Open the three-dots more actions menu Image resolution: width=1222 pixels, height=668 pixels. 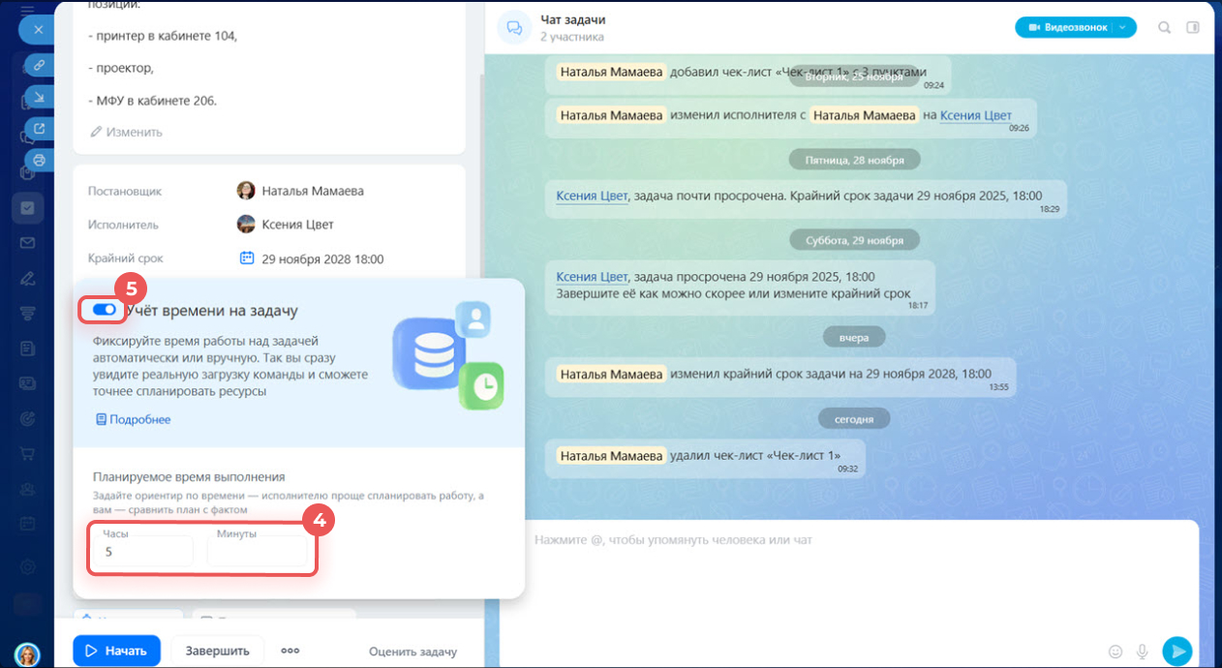(290, 651)
